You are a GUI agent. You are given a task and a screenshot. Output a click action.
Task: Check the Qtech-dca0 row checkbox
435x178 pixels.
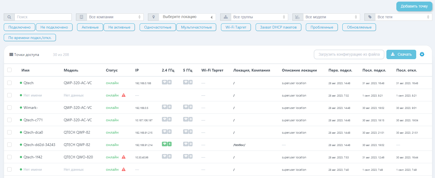point(9,132)
